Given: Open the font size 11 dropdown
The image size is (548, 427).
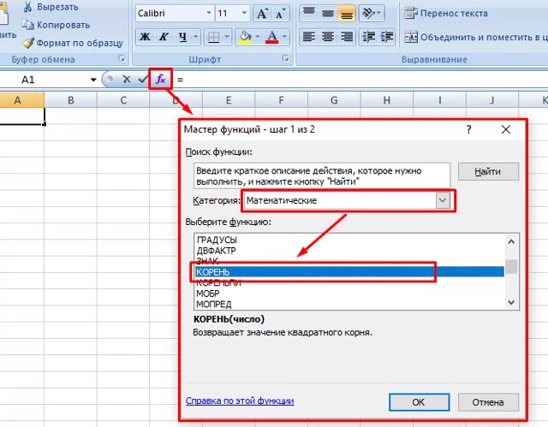Looking at the screenshot, I should tap(244, 14).
